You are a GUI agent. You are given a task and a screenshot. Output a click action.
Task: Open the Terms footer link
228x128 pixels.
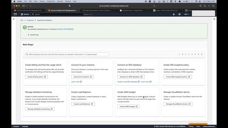coord(198,127)
